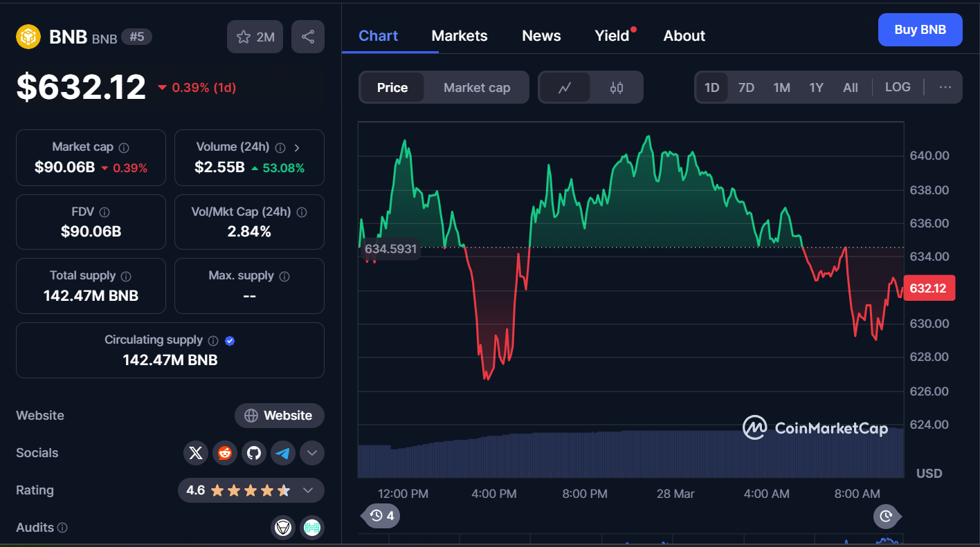Click the 2.84% Vol/Mkt Cap value
This screenshot has height=547, width=980.
[249, 232]
